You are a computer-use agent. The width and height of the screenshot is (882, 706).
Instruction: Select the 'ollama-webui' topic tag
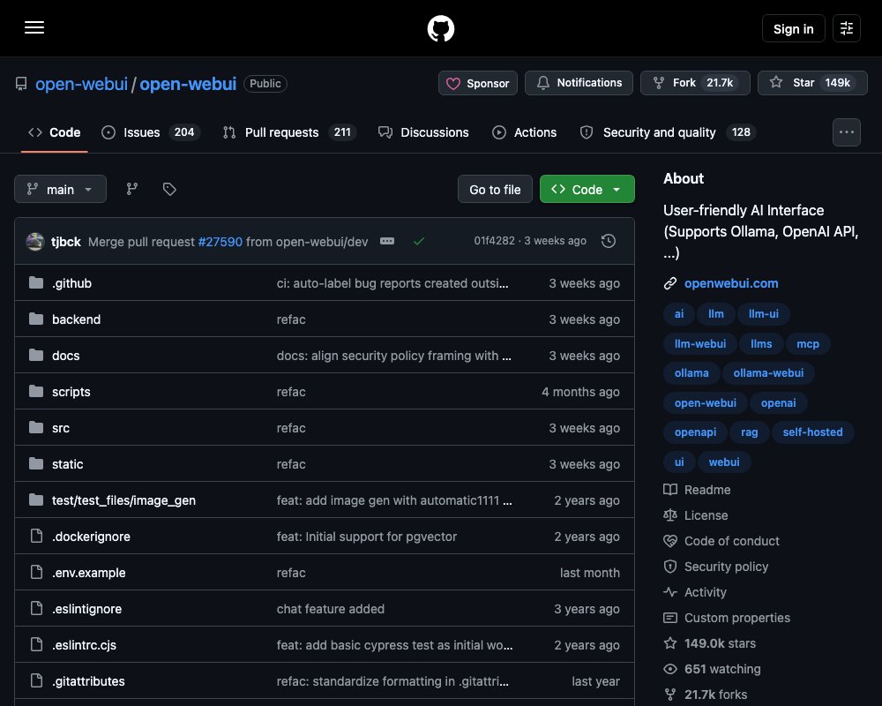click(x=768, y=372)
